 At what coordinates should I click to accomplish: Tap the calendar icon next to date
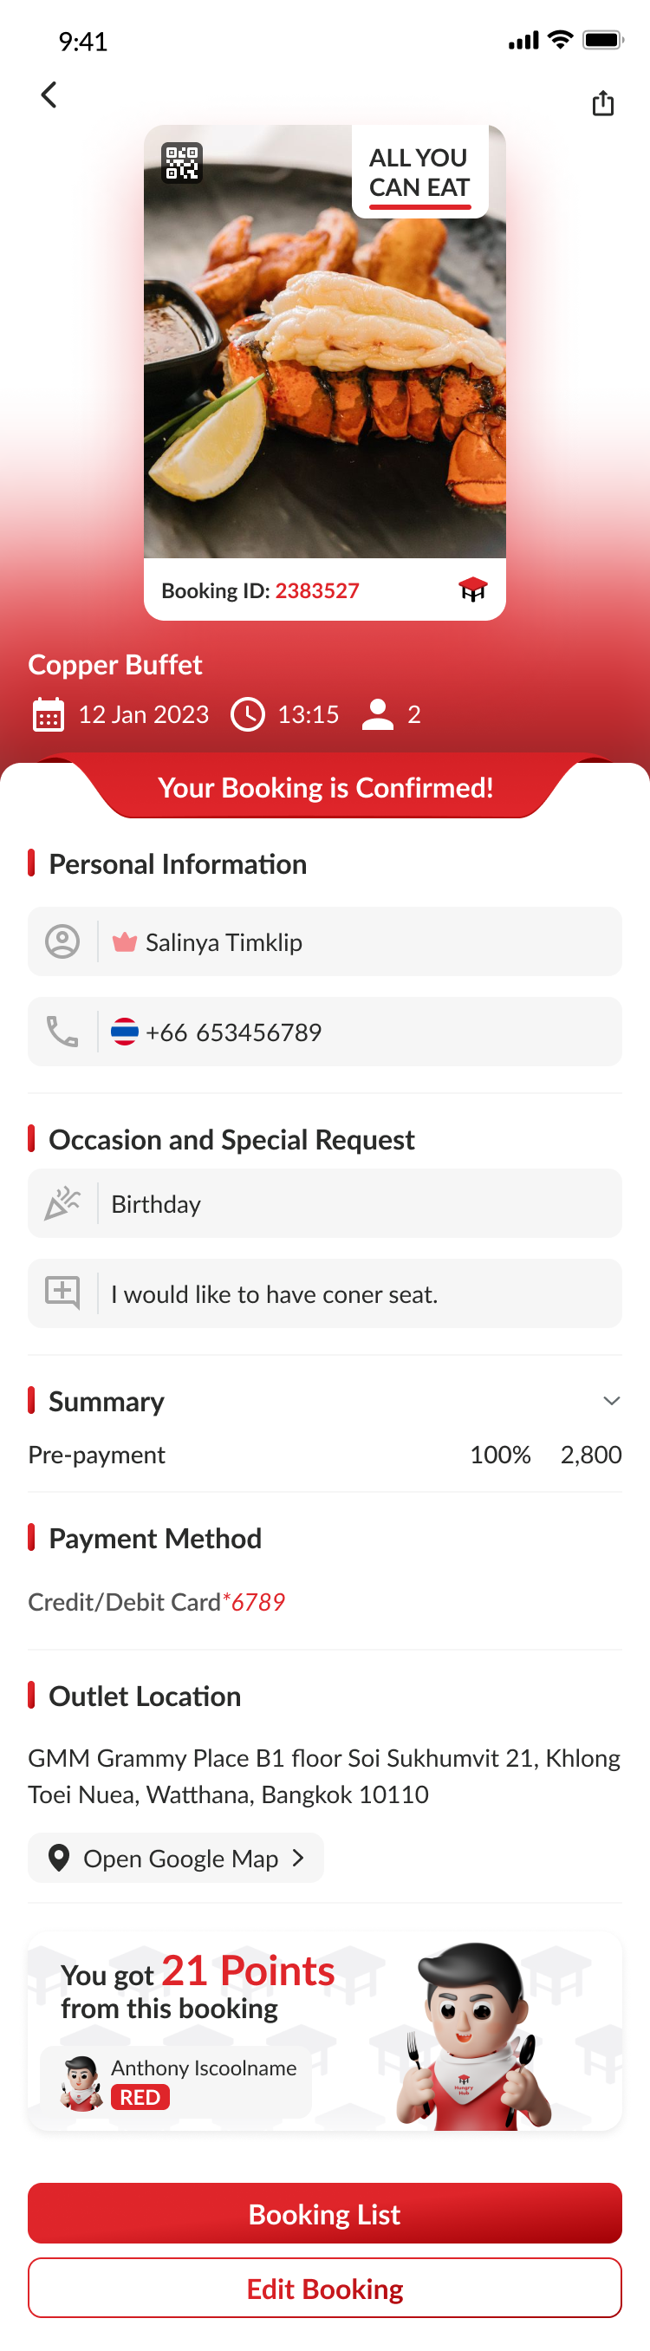(49, 714)
